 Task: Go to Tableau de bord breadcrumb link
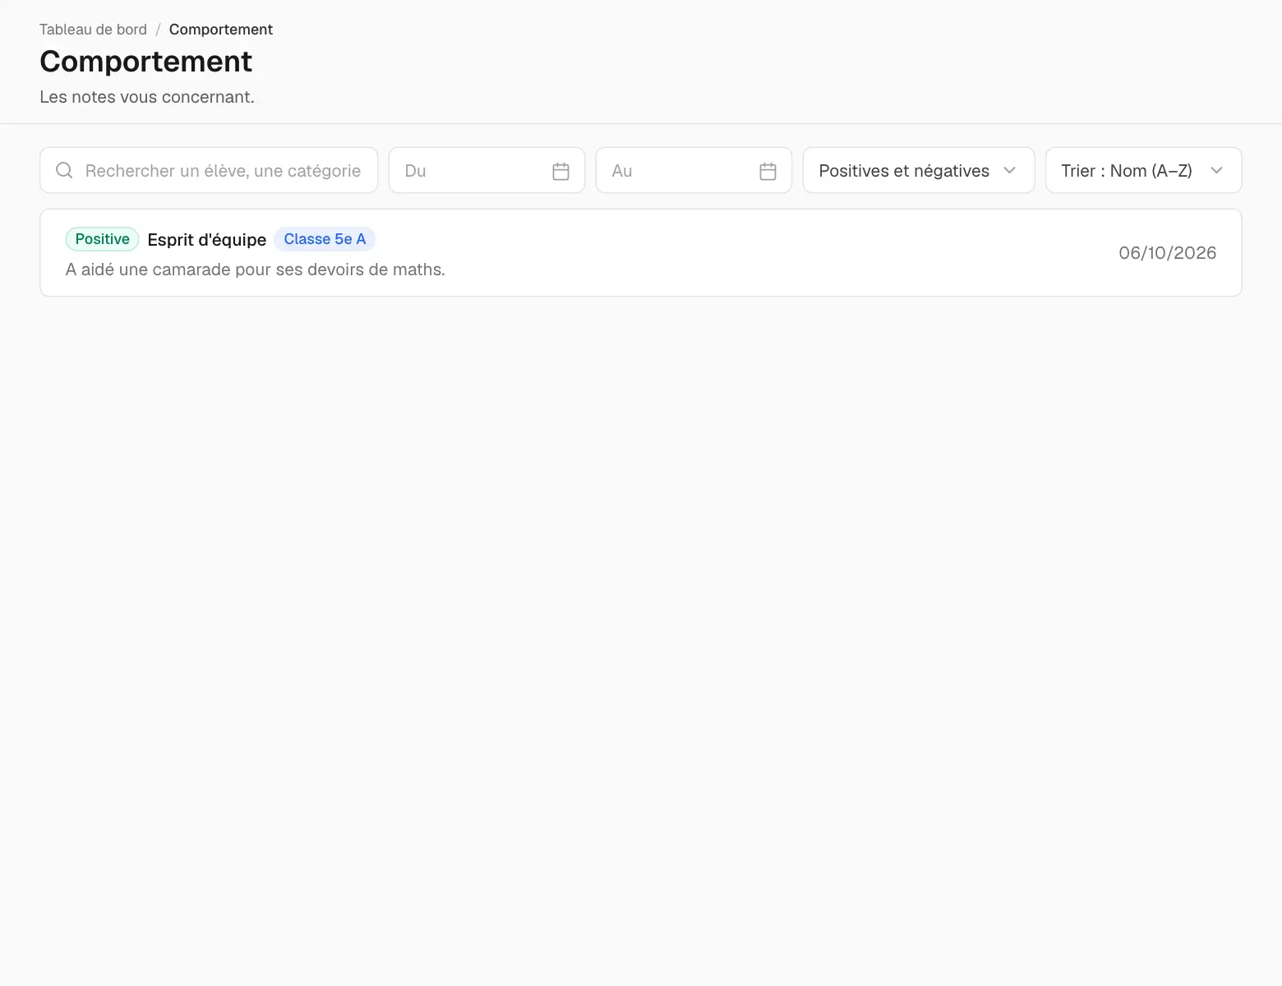click(x=93, y=30)
